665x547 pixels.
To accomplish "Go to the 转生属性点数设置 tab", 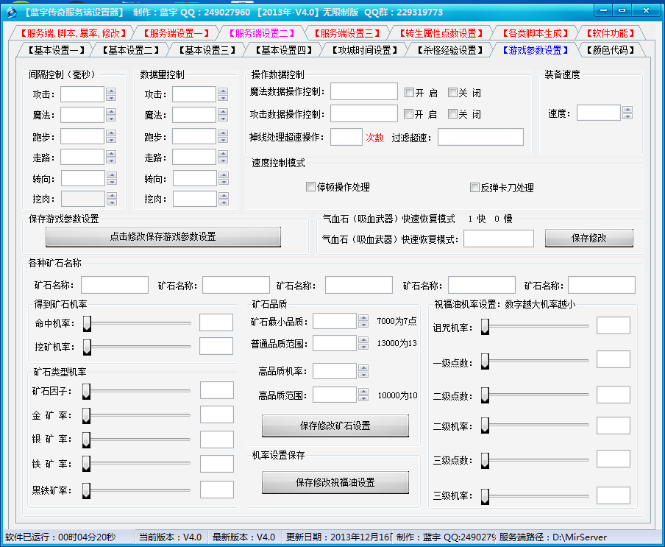I will (x=441, y=33).
